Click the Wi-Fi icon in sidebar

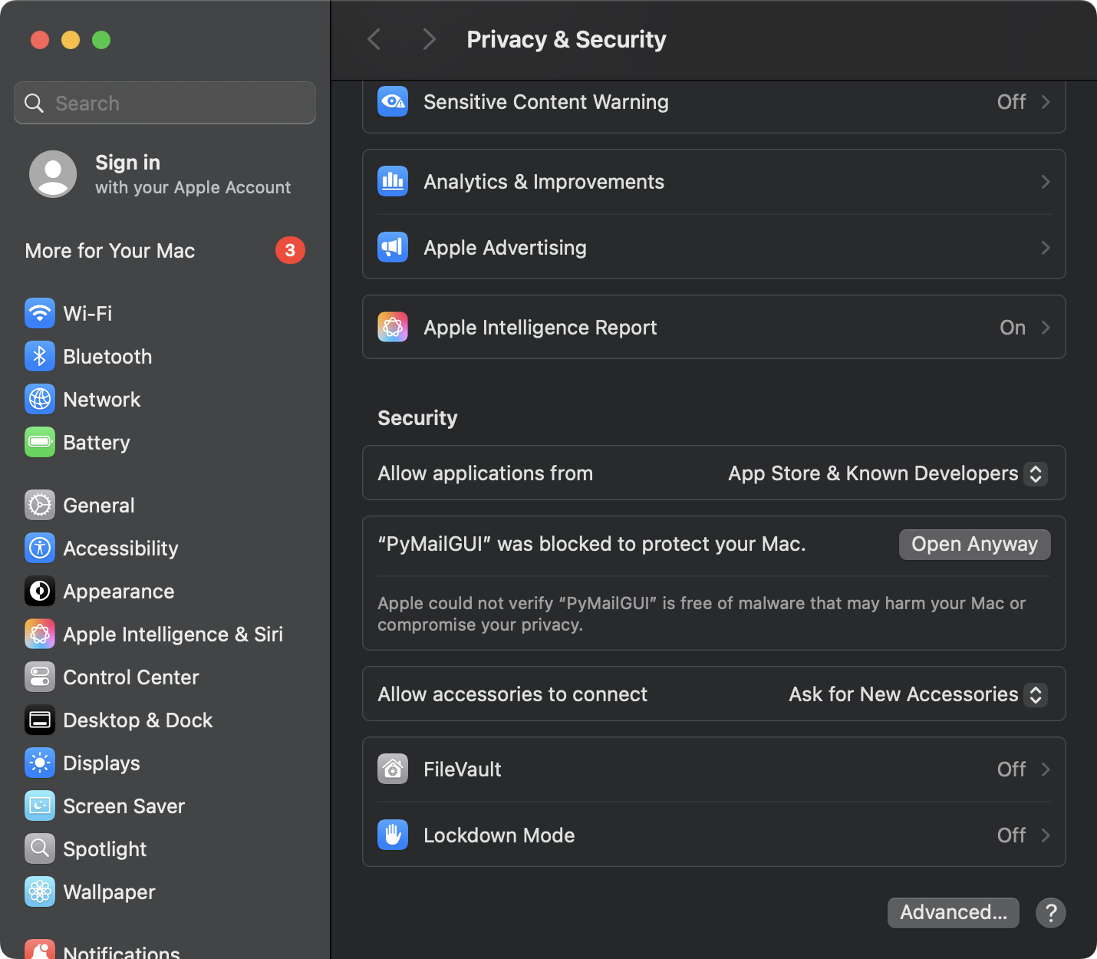pyautogui.click(x=40, y=313)
